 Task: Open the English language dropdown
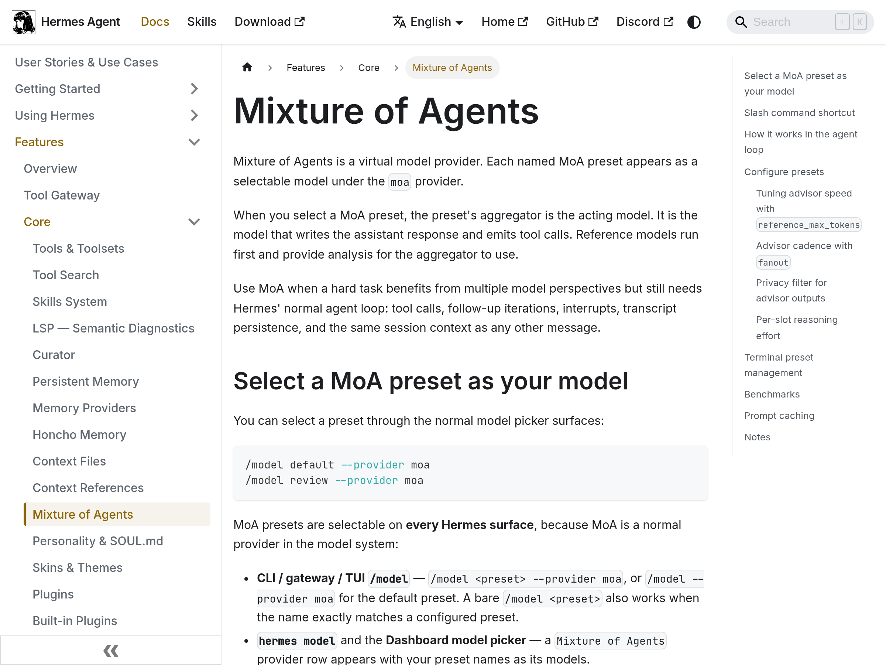[x=428, y=22]
